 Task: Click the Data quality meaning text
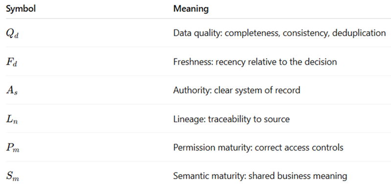tap(279, 33)
